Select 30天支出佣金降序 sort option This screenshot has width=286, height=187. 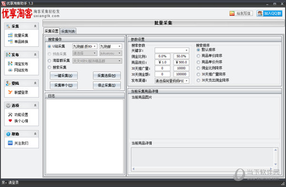tap(198, 80)
